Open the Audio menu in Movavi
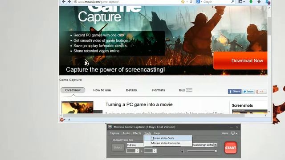This screenshot has height=160, width=285. [126, 133]
